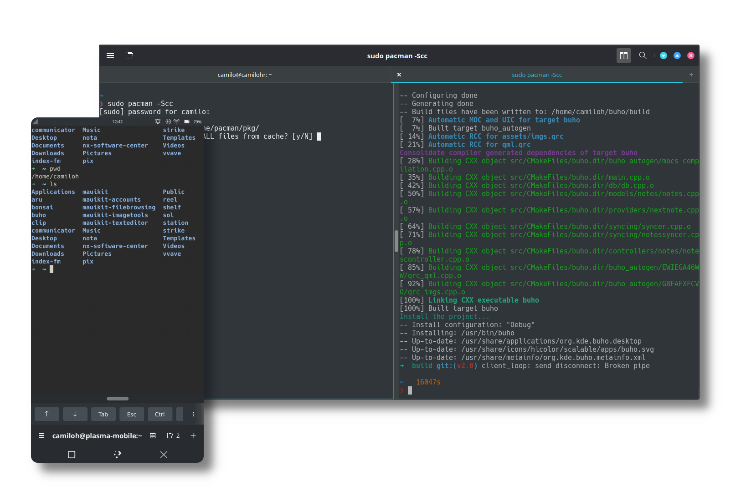Screen dimensions: 751x496
Task: Toggle the Ctrl modifier key
Action: pos(160,414)
